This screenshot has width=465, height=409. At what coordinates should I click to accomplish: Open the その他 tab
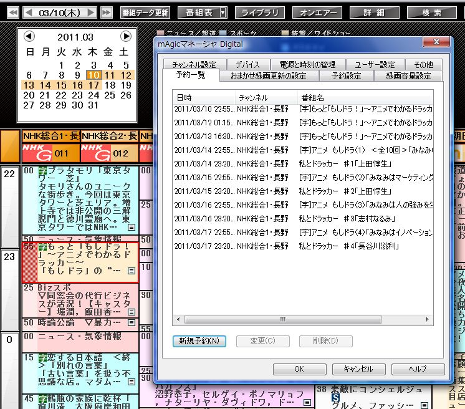[x=423, y=64]
